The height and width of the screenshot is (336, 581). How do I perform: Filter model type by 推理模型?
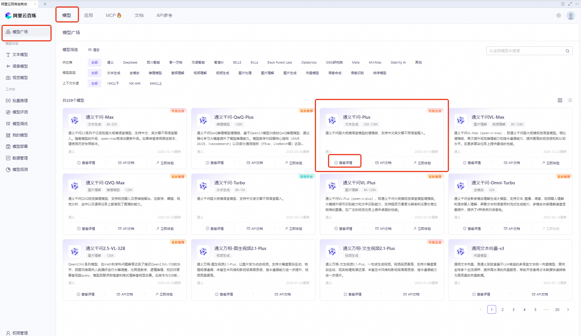coord(155,73)
